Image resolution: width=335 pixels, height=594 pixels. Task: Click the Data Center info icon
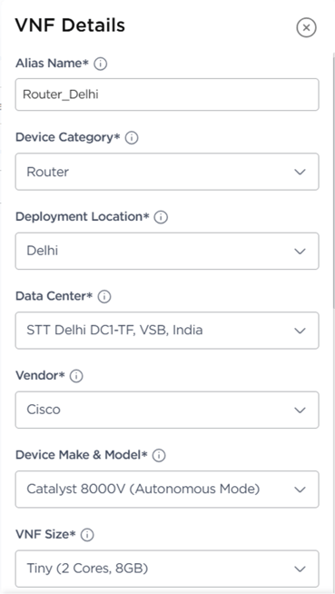point(104,297)
